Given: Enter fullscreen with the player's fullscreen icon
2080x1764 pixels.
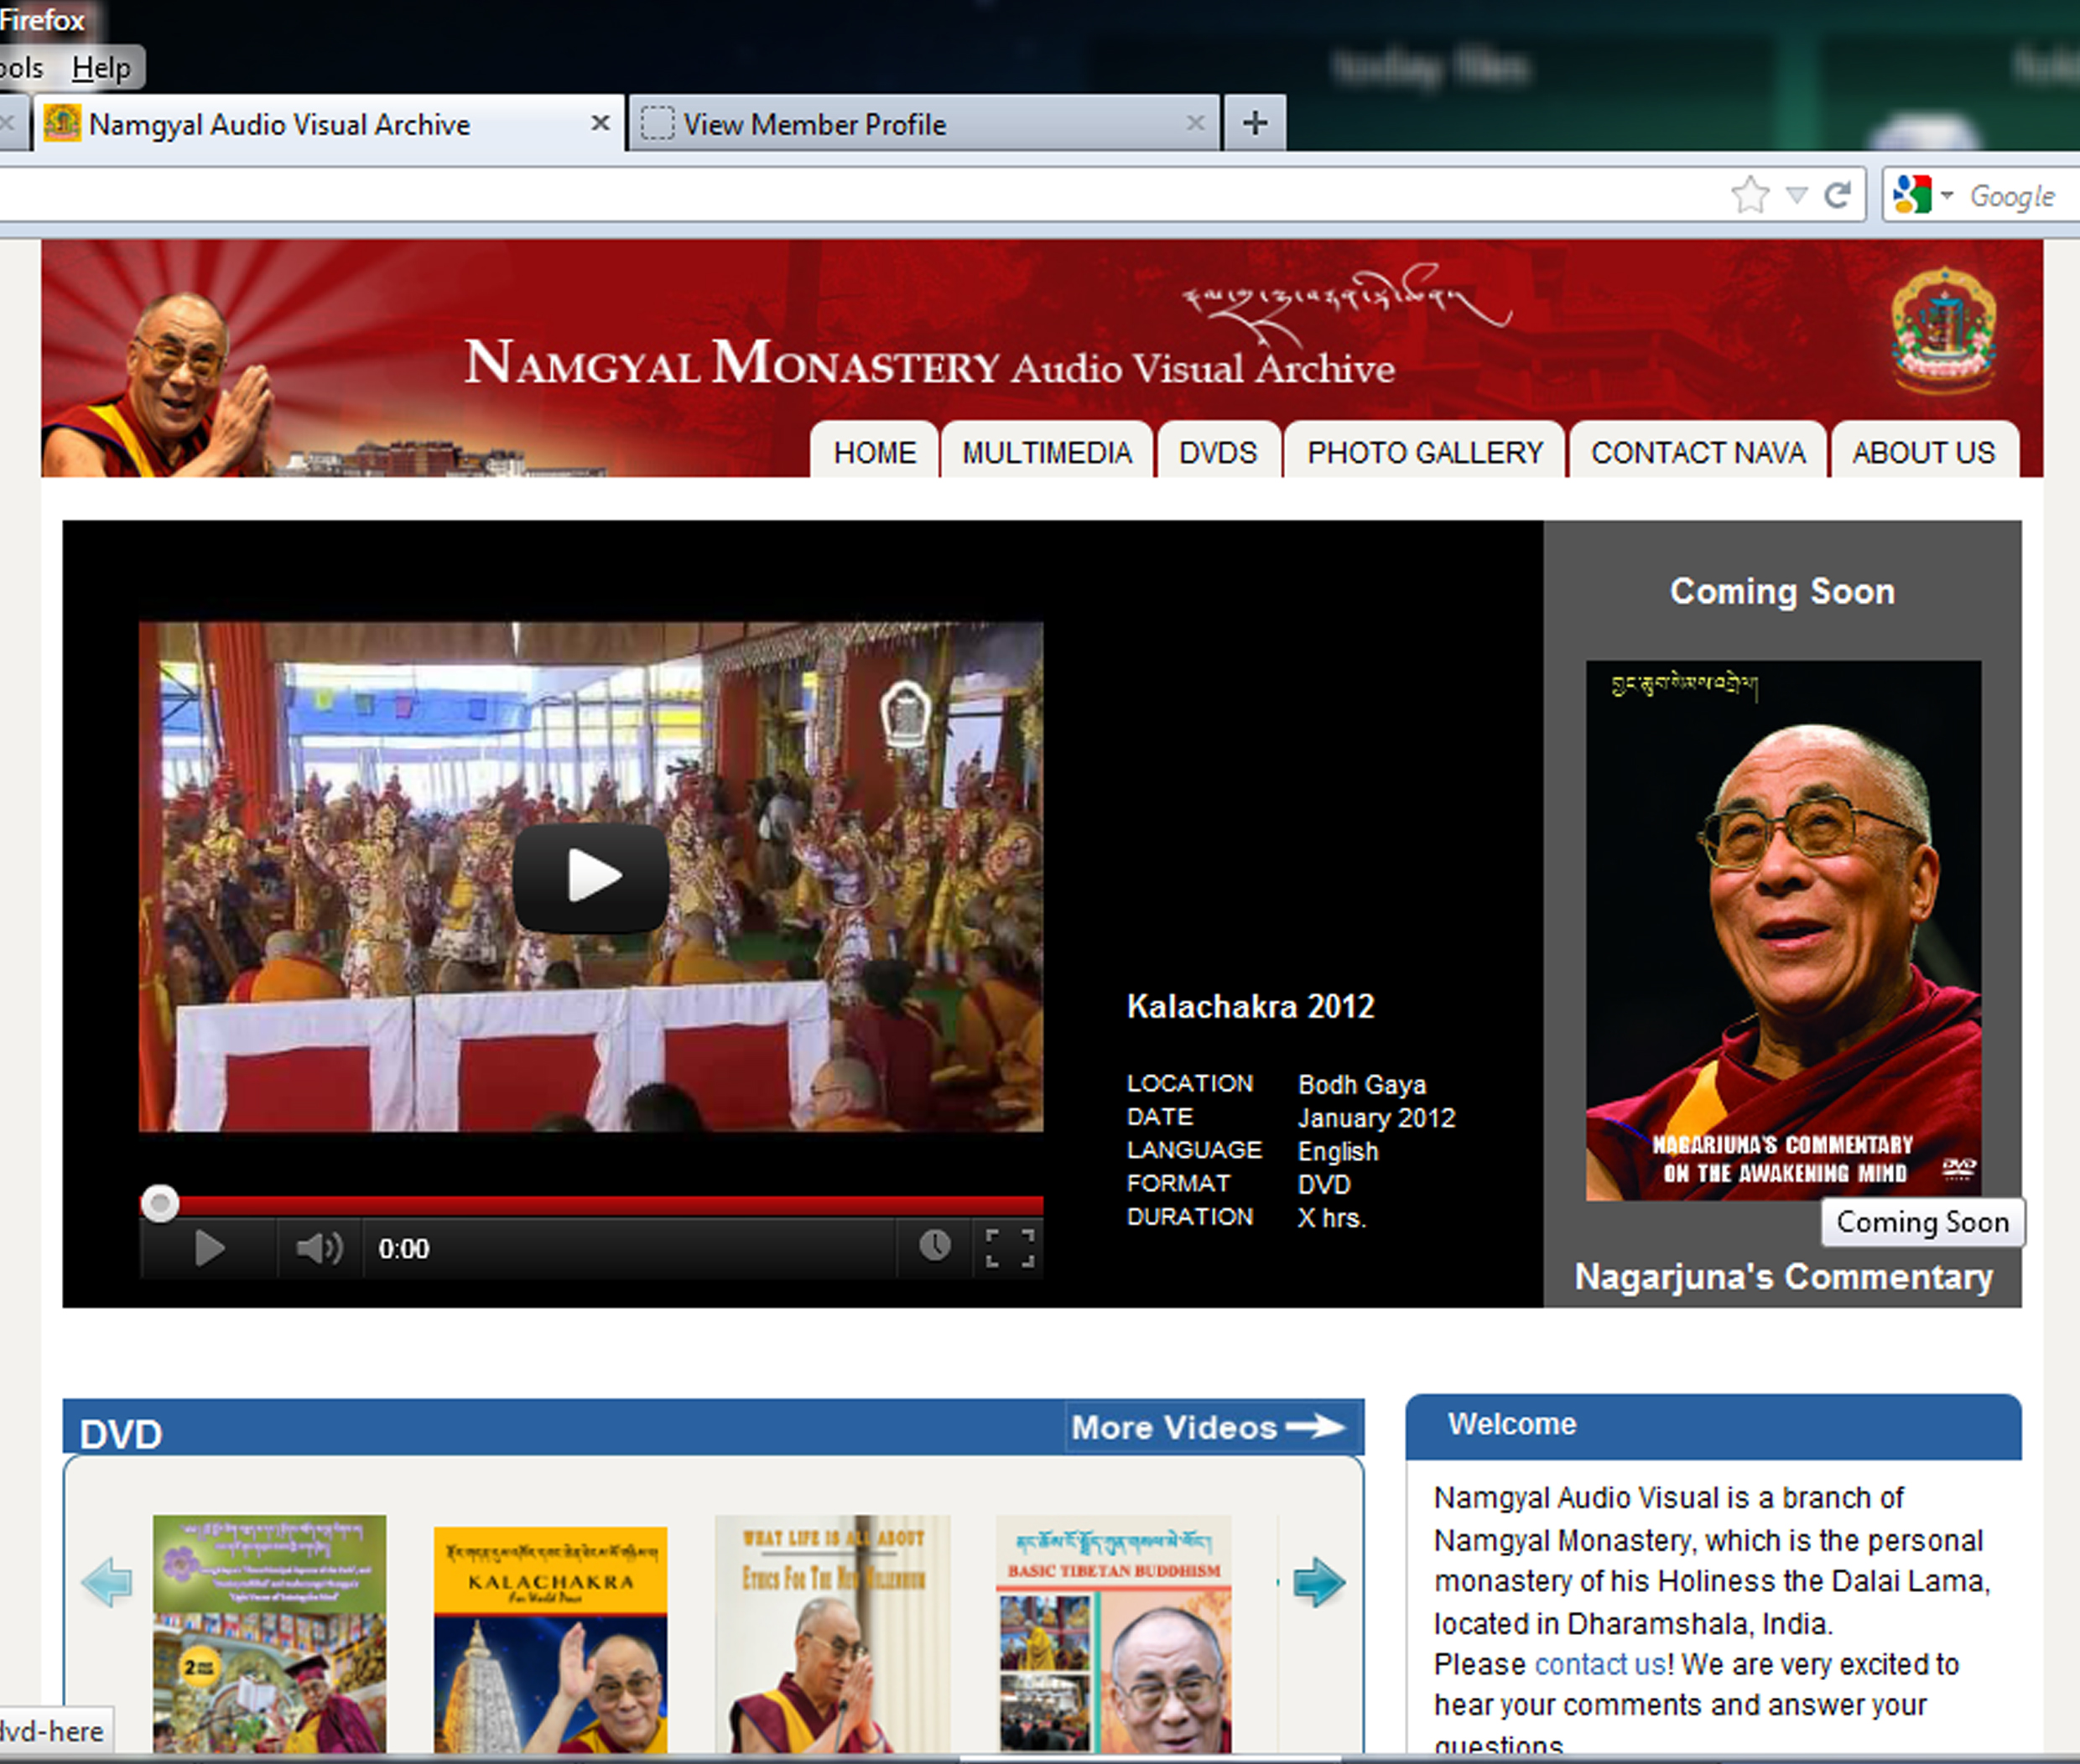Looking at the screenshot, I should click(1010, 1248).
